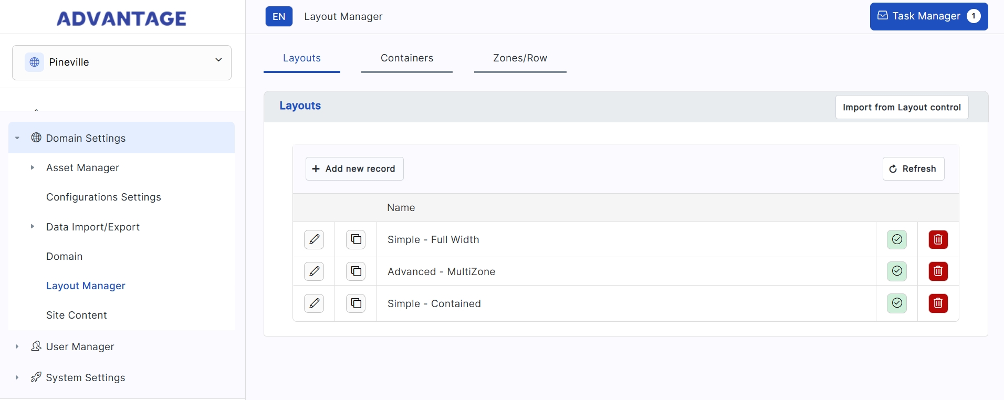Edit the Simple - Contained layout
Viewport: 1004px width, 400px height.
tap(314, 303)
